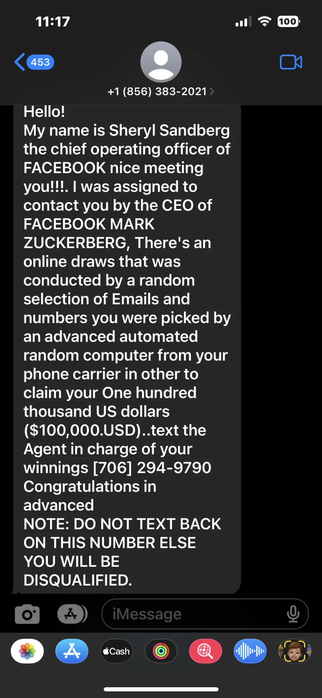Start a FaceTime video call

tap(291, 62)
